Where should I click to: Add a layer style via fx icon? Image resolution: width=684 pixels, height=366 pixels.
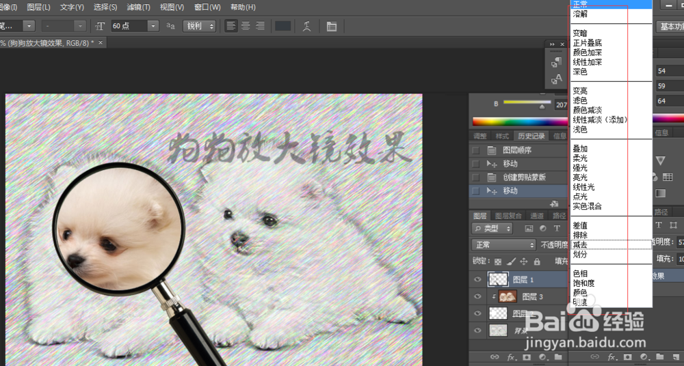(510, 357)
